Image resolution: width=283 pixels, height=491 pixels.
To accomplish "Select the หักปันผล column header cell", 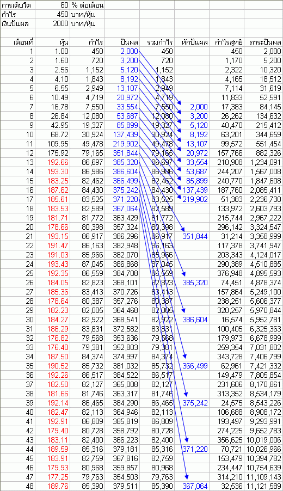I will pyautogui.click(x=192, y=42).
